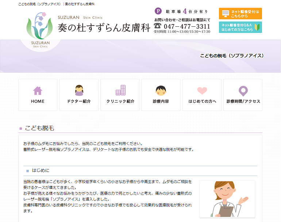The width and height of the screenshot is (281, 222).
Task: Click the banner title こどもの脱毛（ソプラノアイス）
Action: 232,55
